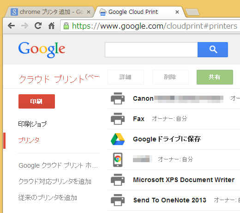Click 従来のプリンタを追加 link

click(48, 198)
